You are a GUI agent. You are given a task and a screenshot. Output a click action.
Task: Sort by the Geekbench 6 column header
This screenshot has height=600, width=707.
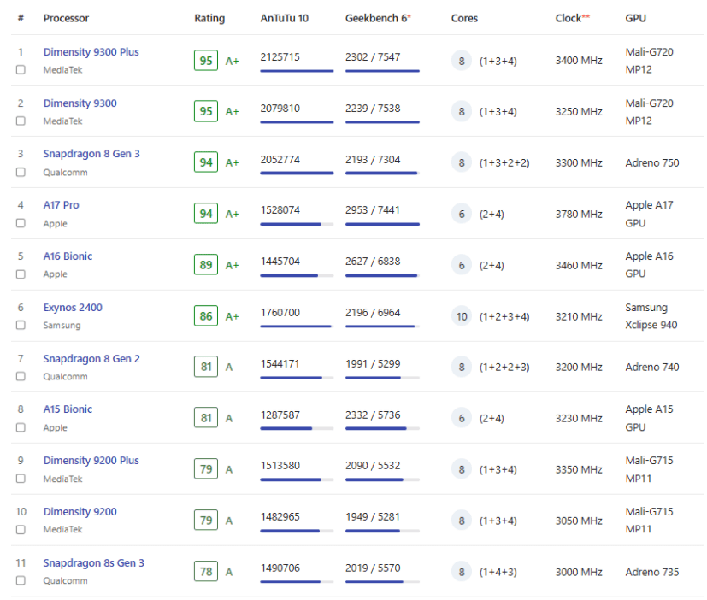(377, 18)
